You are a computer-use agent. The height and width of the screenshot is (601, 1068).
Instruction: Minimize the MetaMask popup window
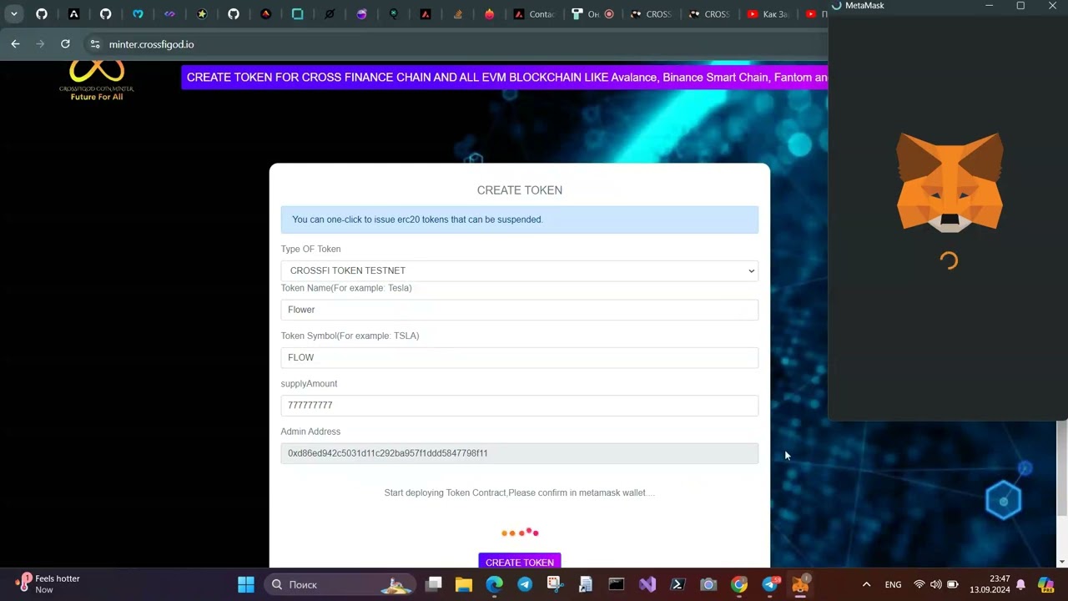pyautogui.click(x=990, y=6)
